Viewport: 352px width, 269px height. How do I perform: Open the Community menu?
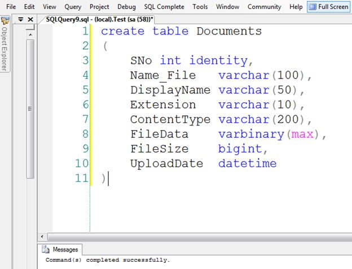[264, 7]
